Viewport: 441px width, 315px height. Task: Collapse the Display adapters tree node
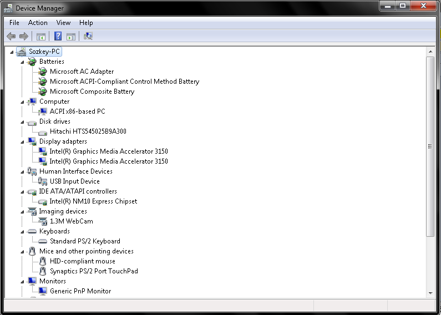point(23,142)
